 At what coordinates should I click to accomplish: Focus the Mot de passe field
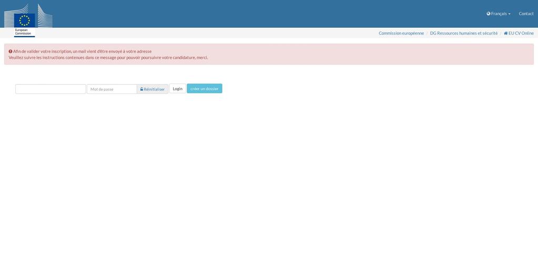point(112,89)
